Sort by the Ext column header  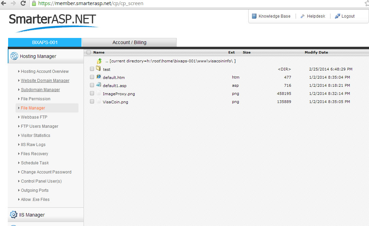click(232, 52)
